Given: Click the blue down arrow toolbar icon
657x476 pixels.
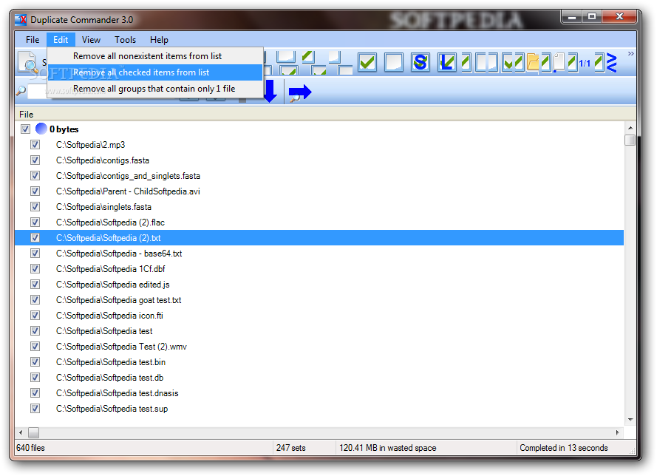Looking at the screenshot, I should 270,91.
